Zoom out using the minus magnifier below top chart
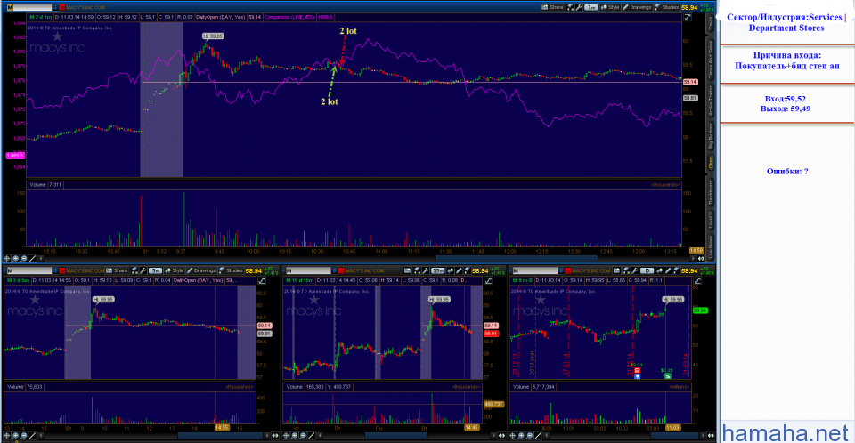Screen dimensions: 855x443 click(24, 258)
